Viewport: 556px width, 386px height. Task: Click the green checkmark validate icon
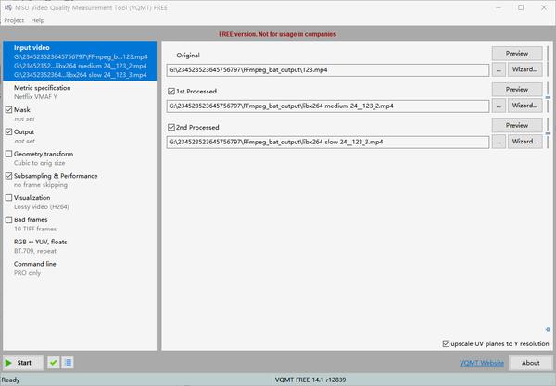coord(53,363)
